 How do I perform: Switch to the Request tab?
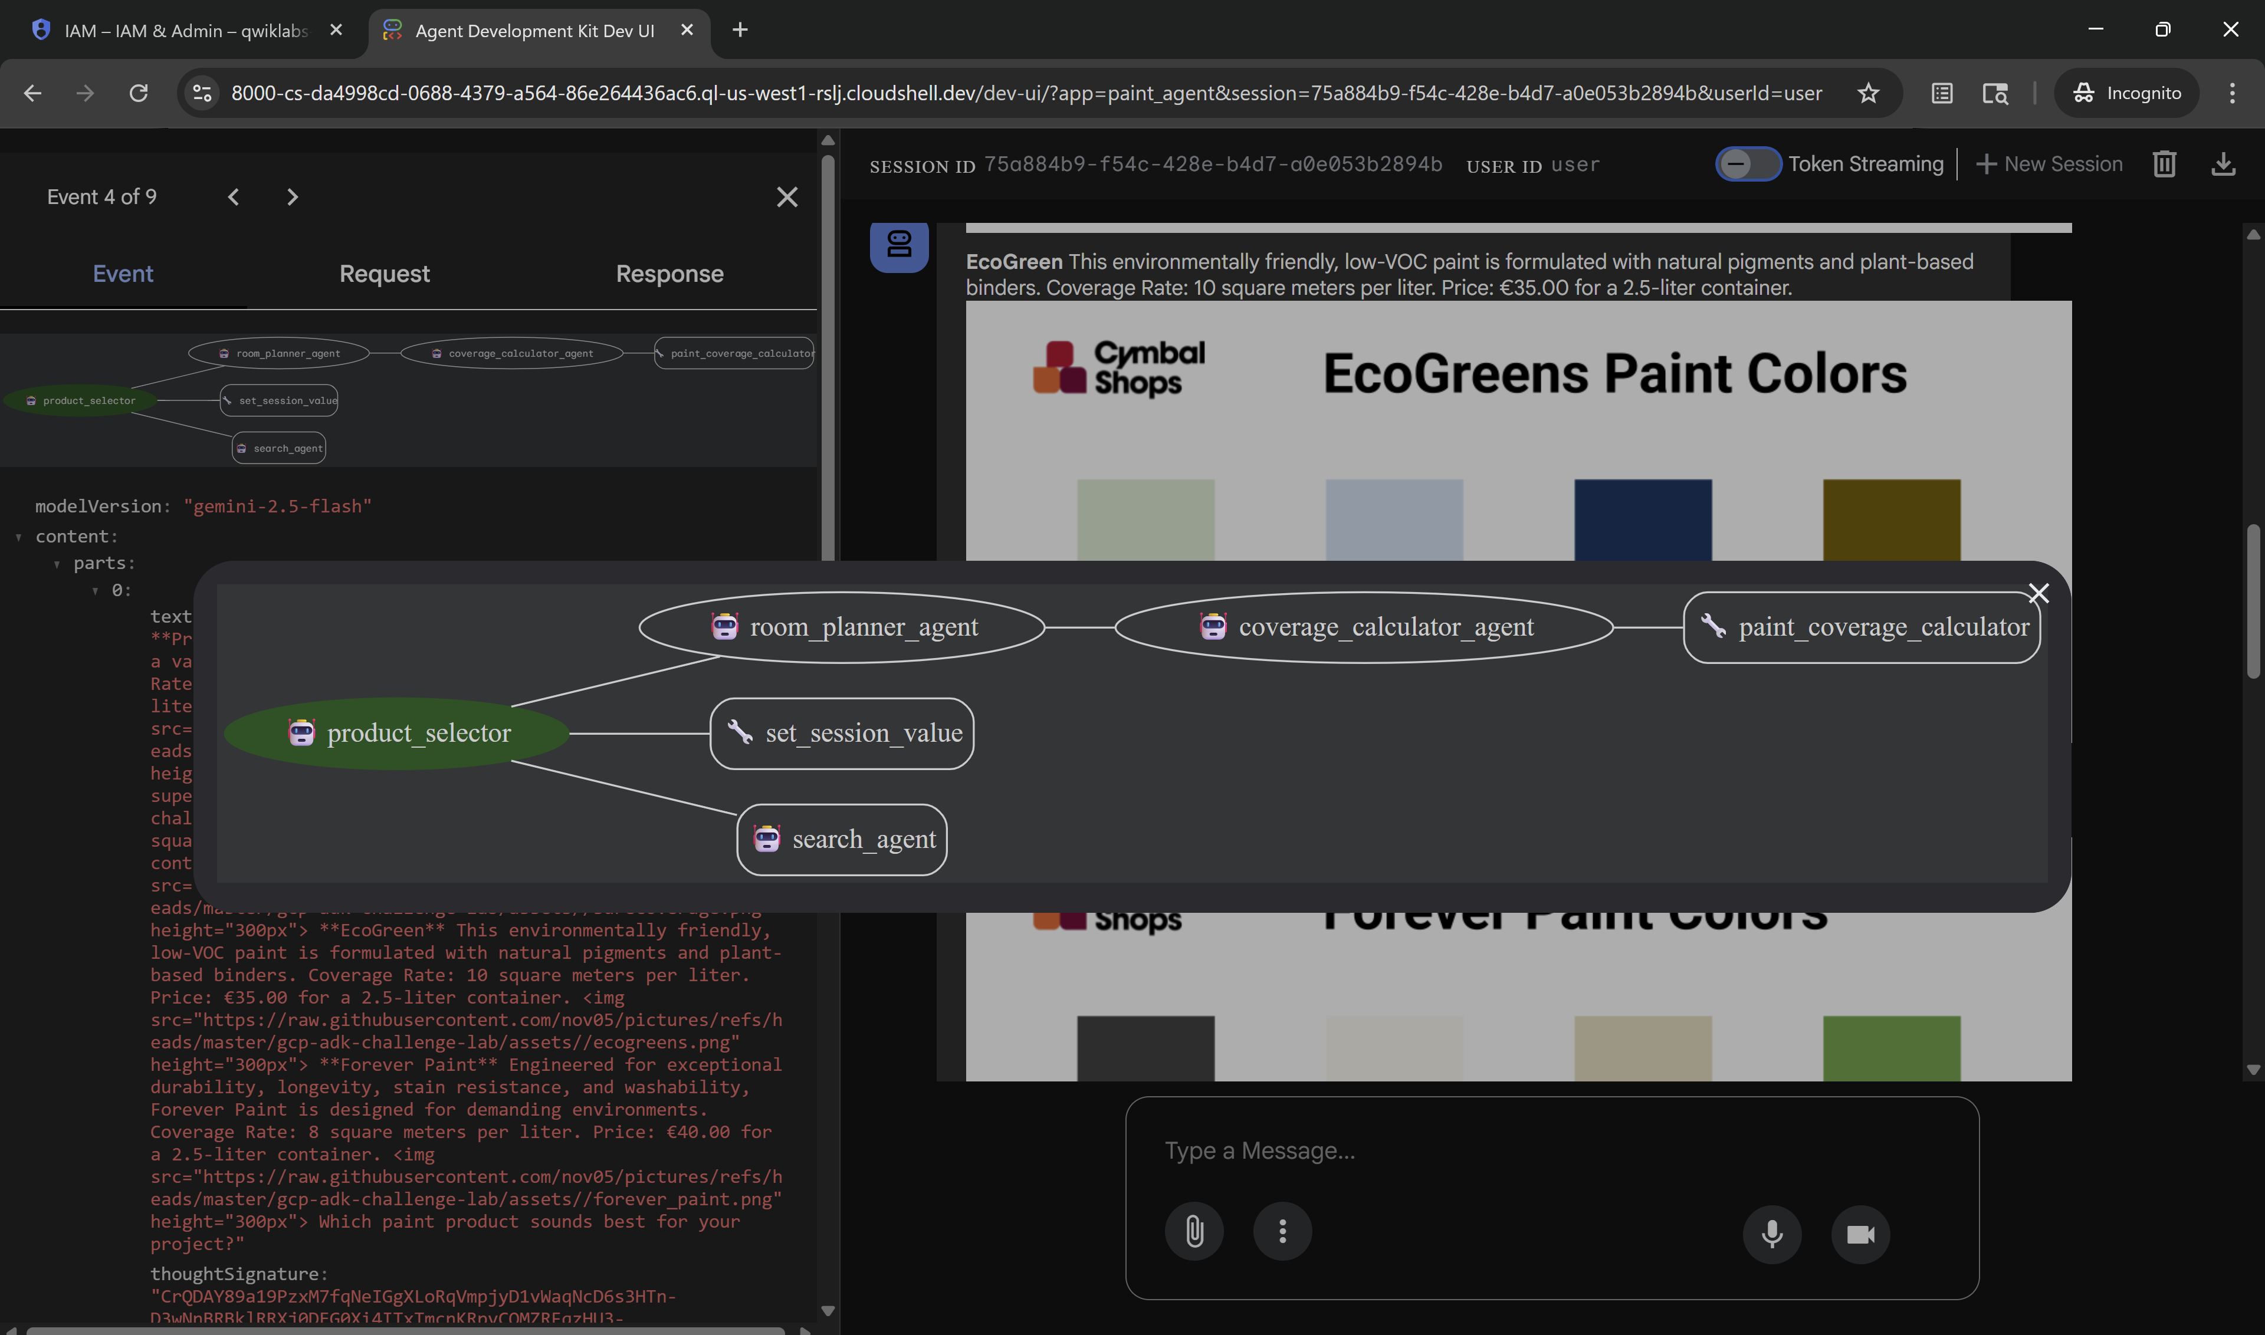pos(384,274)
